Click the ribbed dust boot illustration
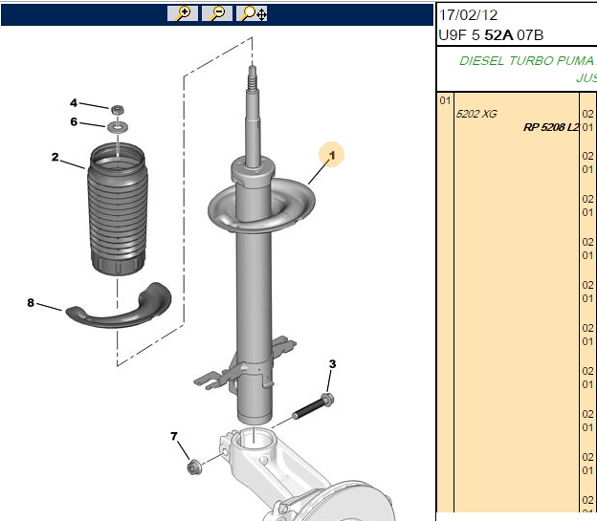Image resolution: width=597 pixels, height=521 pixels. (x=118, y=208)
